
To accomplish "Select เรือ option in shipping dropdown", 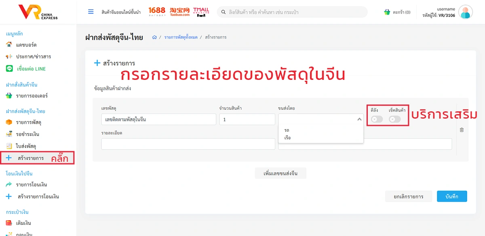I will [287, 138].
